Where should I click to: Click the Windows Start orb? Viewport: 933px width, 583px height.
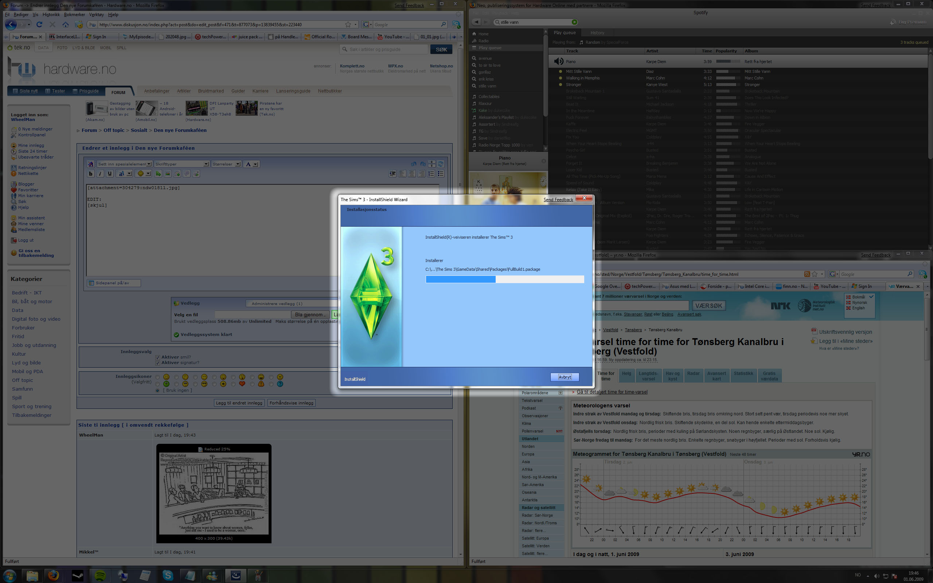point(9,576)
